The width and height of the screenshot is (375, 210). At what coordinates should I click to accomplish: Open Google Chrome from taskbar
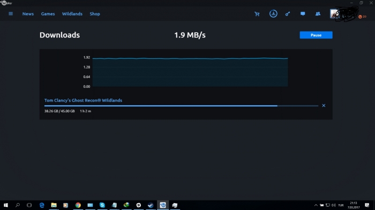click(78, 205)
